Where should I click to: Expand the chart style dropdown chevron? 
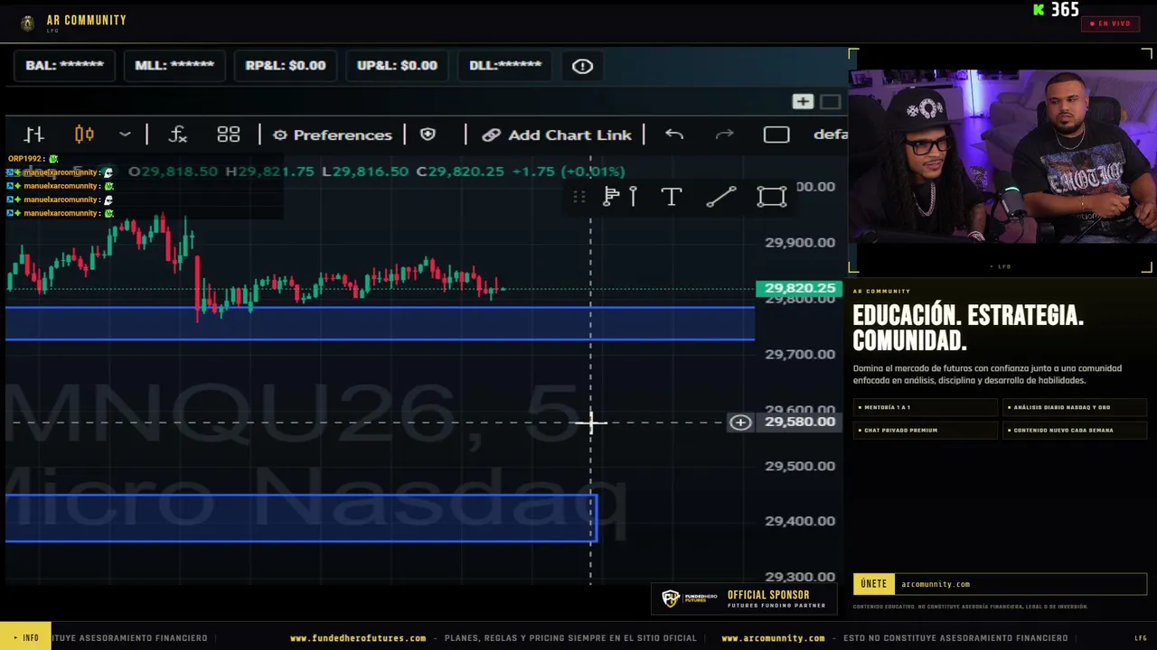coord(125,135)
